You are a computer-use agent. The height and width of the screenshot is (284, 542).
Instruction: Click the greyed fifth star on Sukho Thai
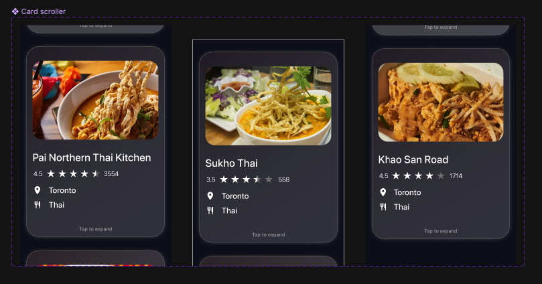pos(269,180)
